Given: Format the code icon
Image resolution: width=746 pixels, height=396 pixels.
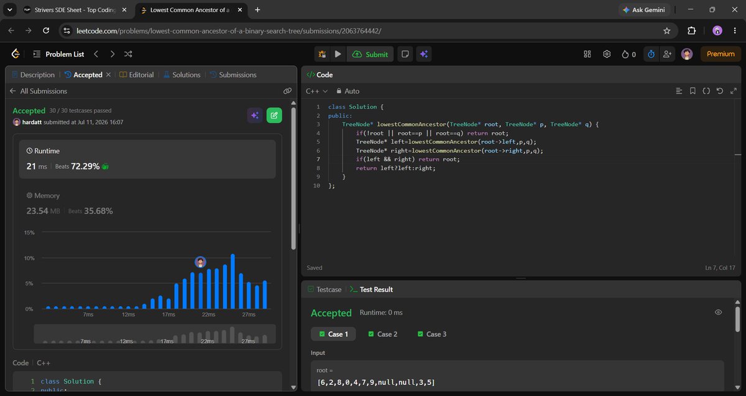Looking at the screenshot, I should (x=679, y=91).
